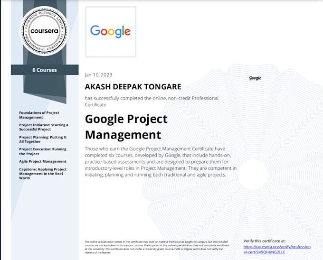Click the '6 Courses' banner
323x260 pixels.
coord(45,70)
